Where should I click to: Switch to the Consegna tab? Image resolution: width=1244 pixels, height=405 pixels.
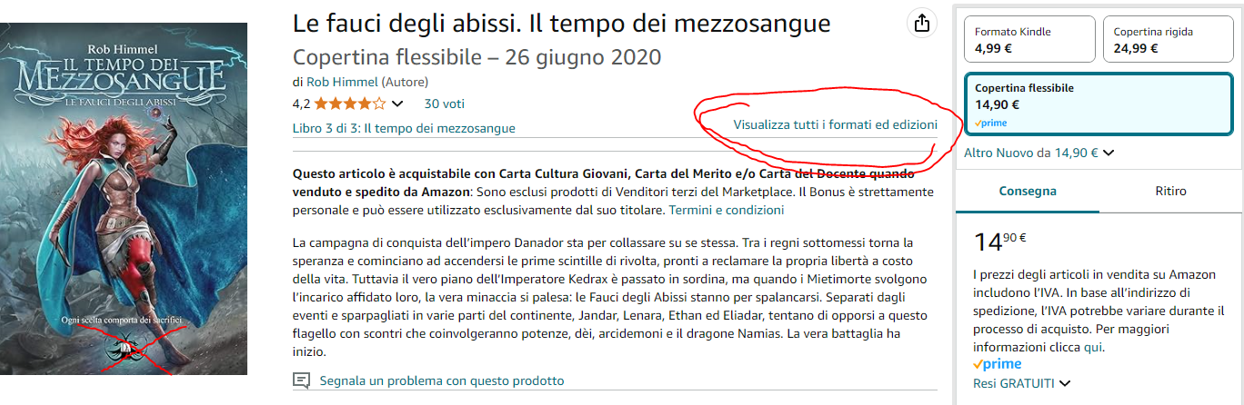pos(1028,192)
